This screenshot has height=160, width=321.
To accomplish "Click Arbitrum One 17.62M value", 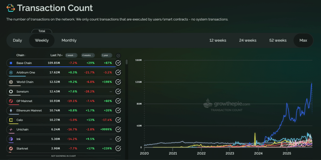I will pos(55,72).
